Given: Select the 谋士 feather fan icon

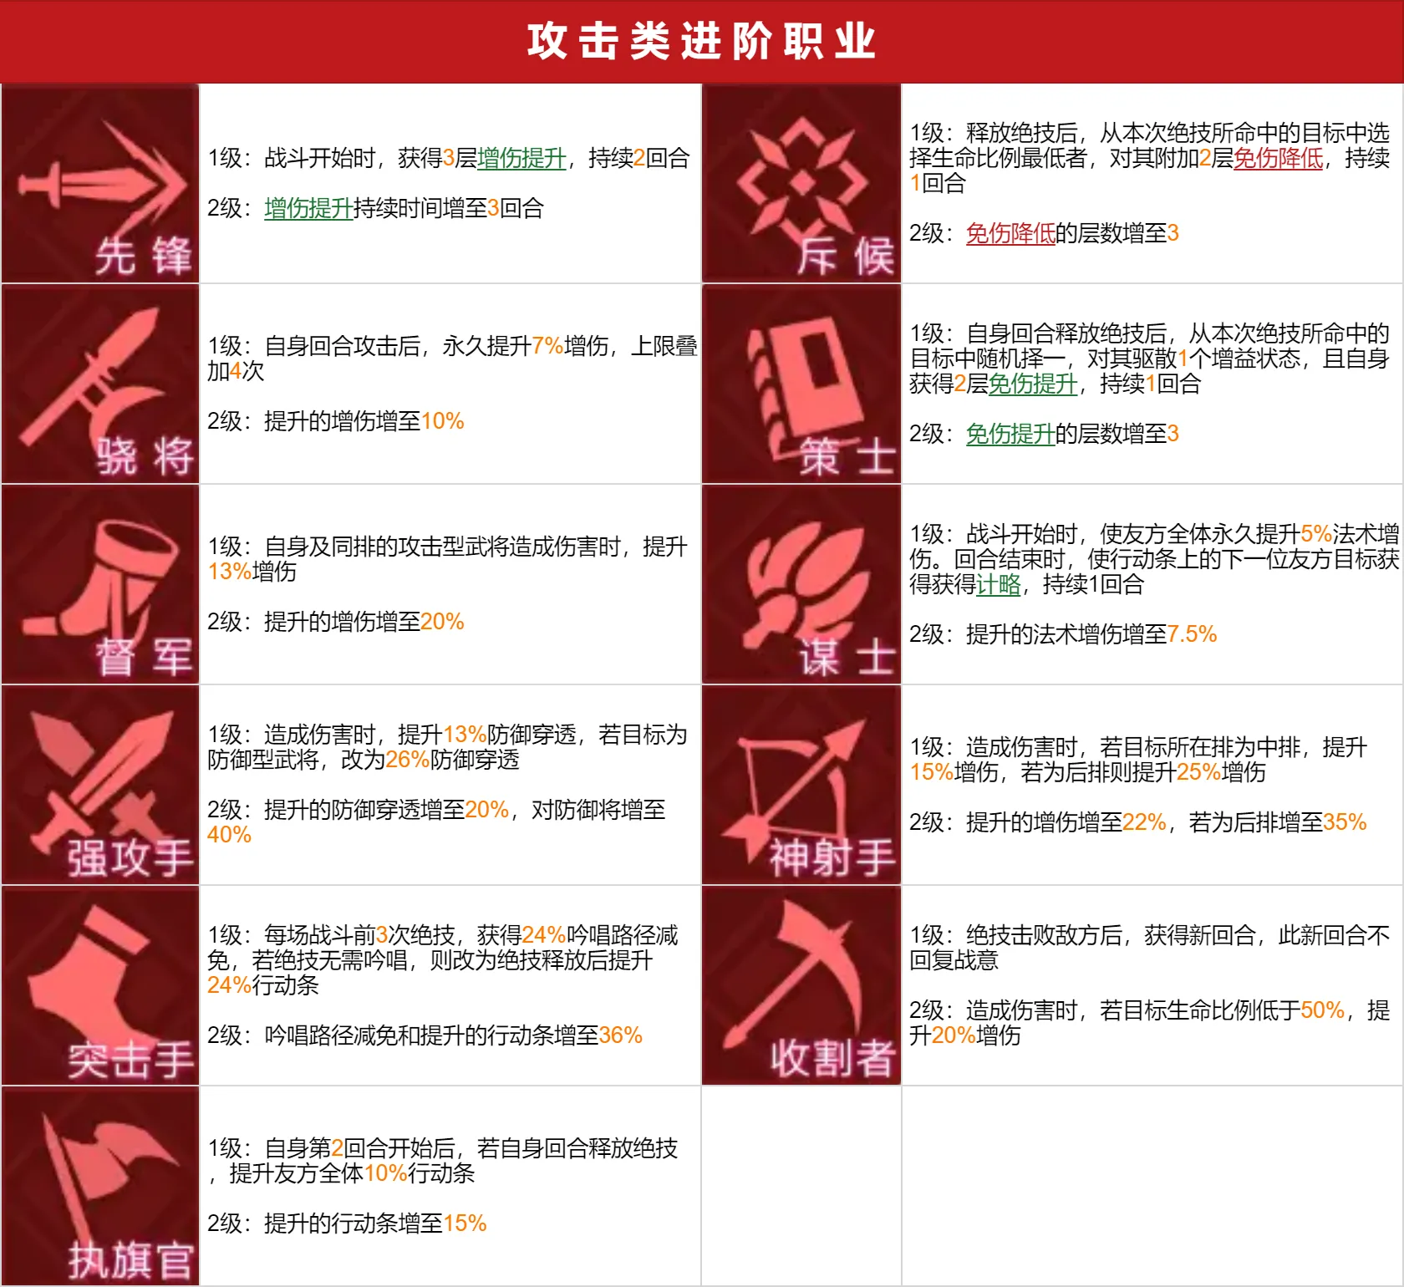Looking at the screenshot, I should point(801,584).
